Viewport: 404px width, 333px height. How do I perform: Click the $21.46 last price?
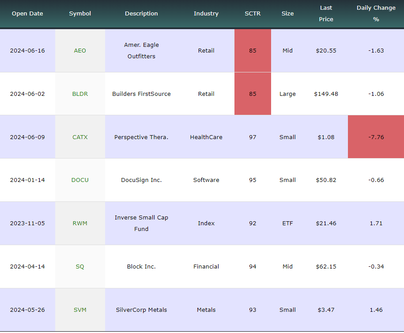326,223
